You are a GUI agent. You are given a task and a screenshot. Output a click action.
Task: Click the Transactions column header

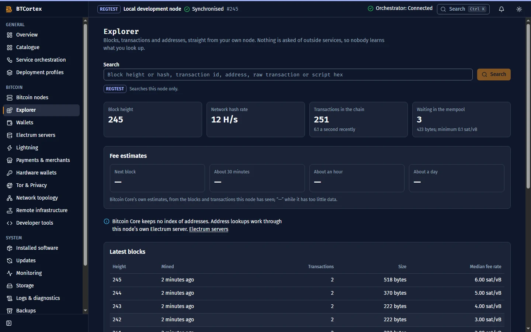[321, 267]
